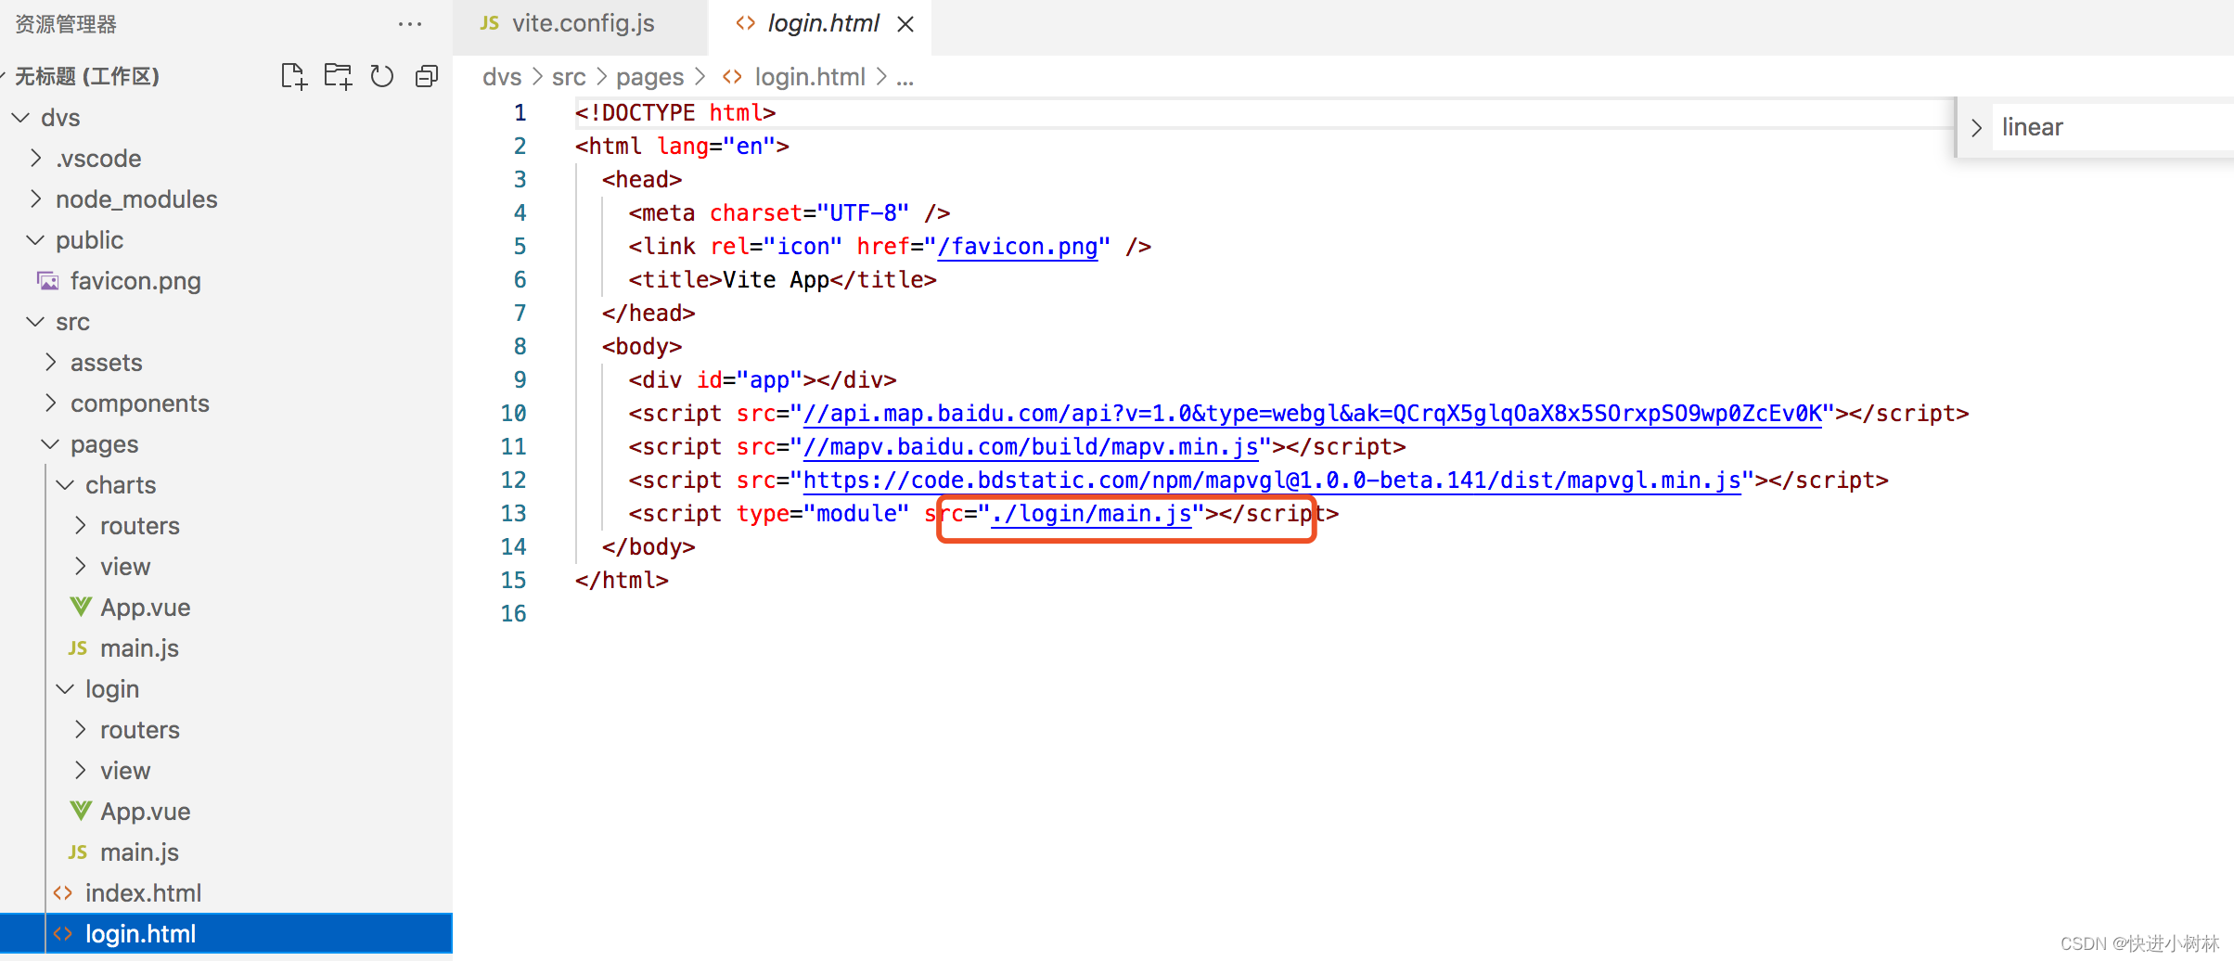Collapse the pages folder
This screenshot has height=961, width=2234.
pos(50,444)
